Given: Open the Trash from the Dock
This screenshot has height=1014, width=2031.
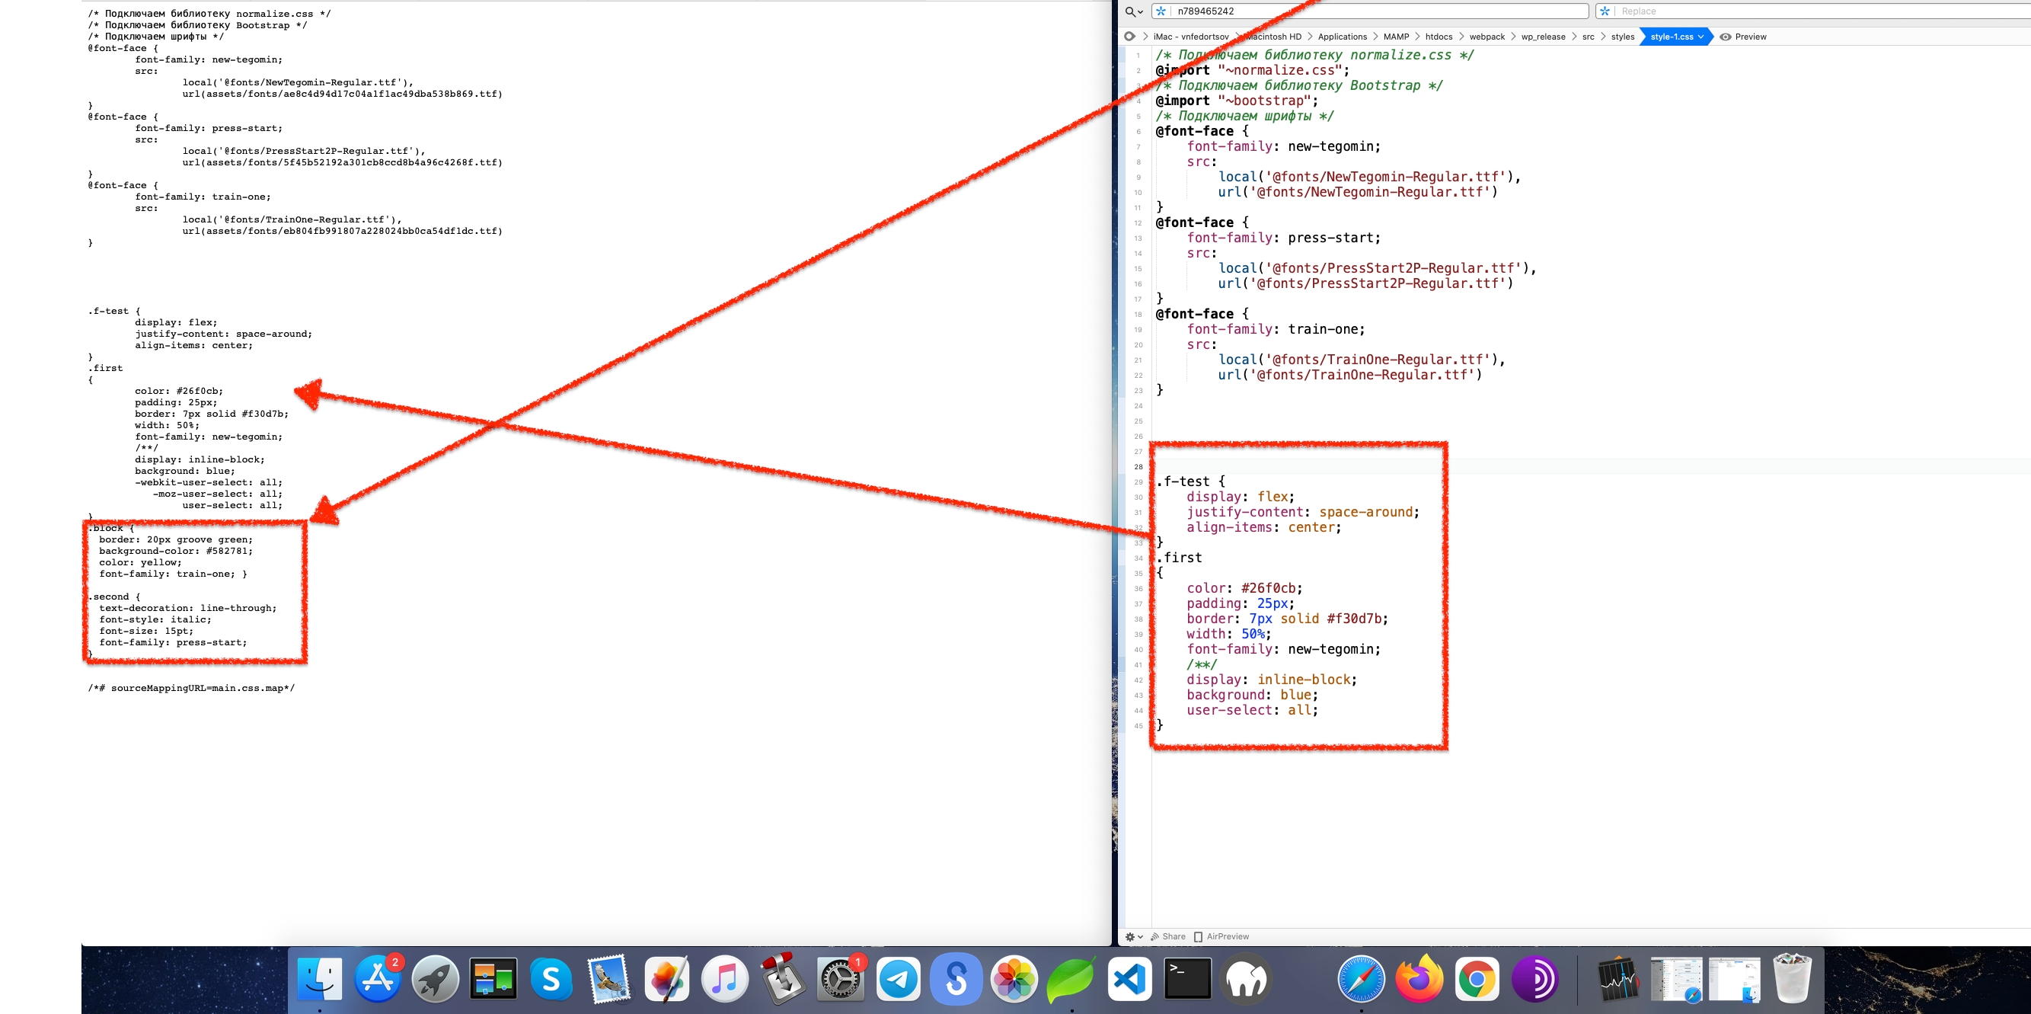Looking at the screenshot, I should pos(1790,980).
